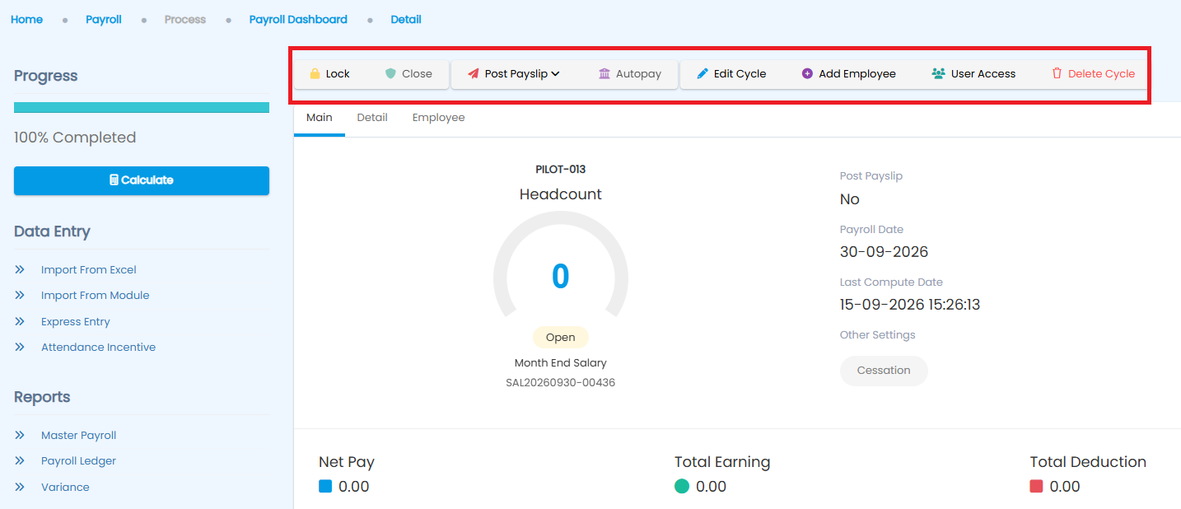Open the Employee tab
1181x509 pixels.
point(439,118)
